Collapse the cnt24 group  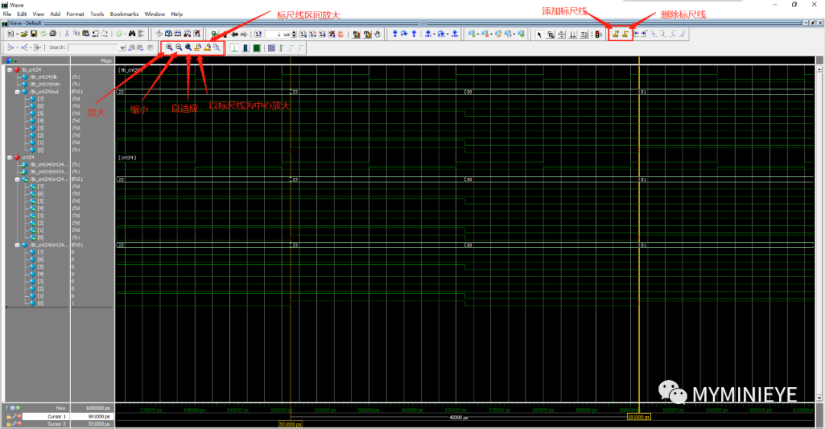[9, 157]
